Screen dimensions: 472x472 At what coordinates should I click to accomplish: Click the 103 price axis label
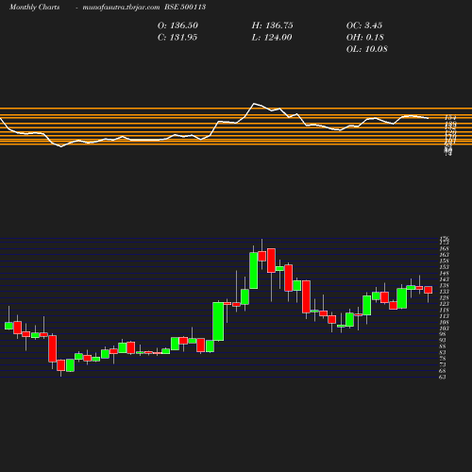444,329
